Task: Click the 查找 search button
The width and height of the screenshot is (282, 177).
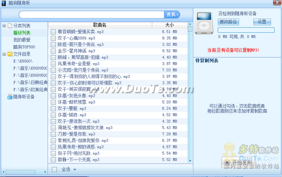Action: 172,15
